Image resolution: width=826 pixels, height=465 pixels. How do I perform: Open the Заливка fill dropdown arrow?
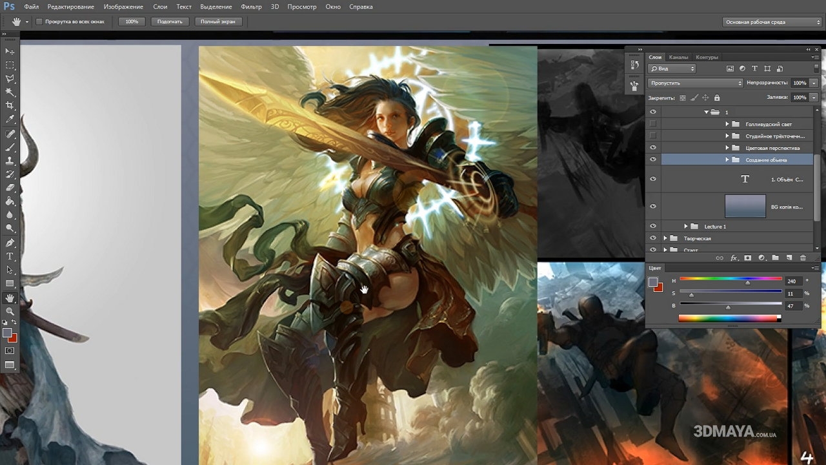tap(814, 98)
